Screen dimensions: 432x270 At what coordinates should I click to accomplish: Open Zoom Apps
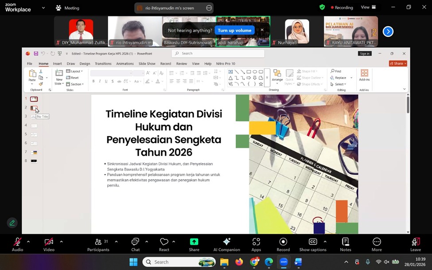tap(256, 244)
